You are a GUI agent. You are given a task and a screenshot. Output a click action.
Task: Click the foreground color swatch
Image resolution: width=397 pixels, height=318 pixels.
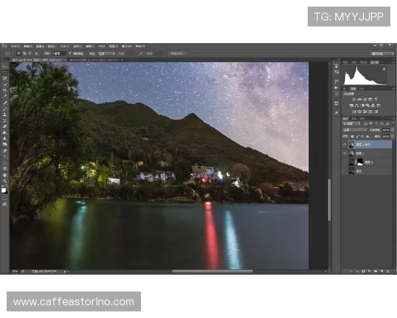(4, 189)
